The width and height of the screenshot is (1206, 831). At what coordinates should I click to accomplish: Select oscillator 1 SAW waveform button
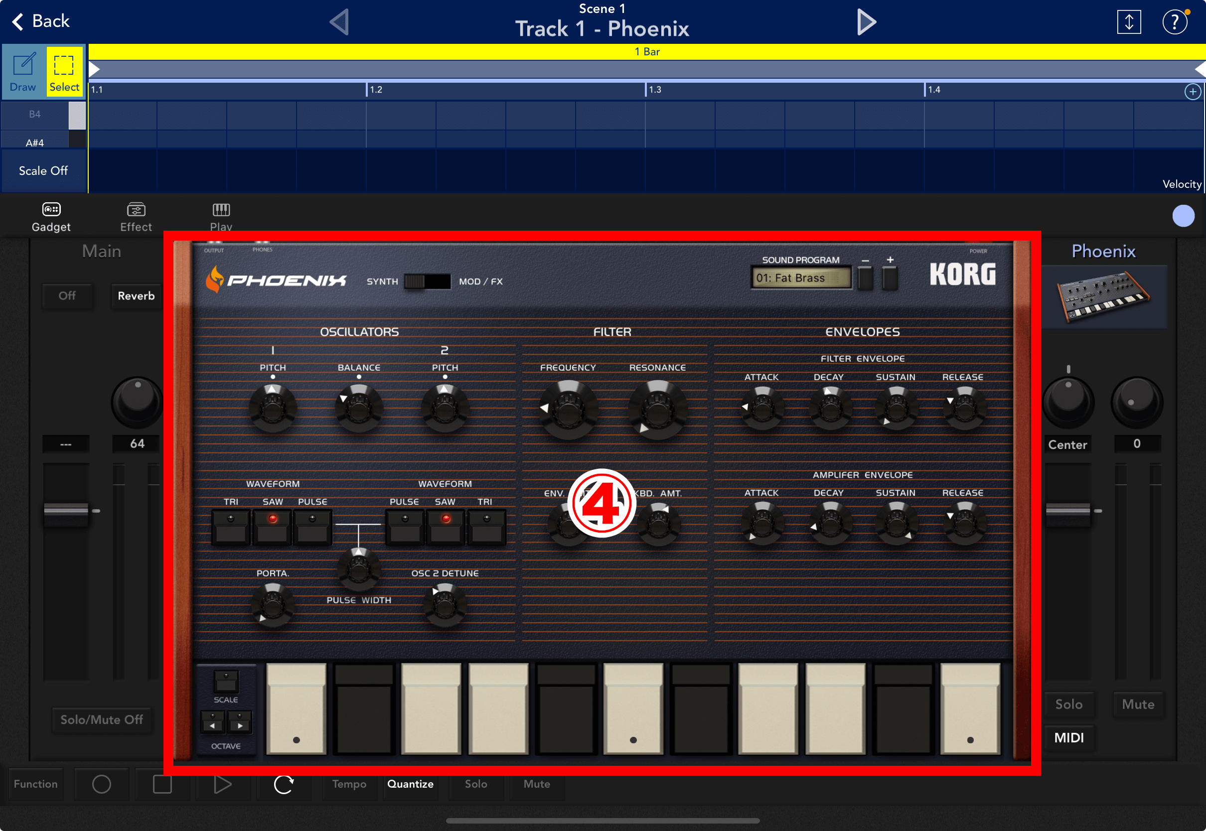click(272, 527)
